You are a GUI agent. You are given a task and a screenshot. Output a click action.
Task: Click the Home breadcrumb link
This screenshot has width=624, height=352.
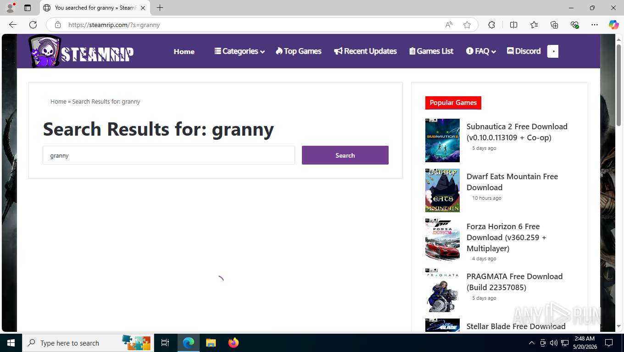click(58, 102)
